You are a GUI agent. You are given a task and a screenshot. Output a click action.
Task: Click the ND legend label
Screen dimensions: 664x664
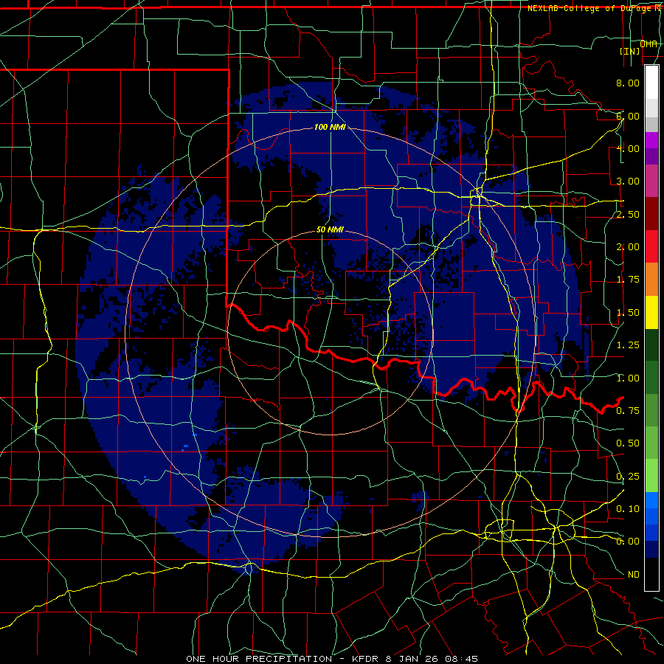[634, 575]
